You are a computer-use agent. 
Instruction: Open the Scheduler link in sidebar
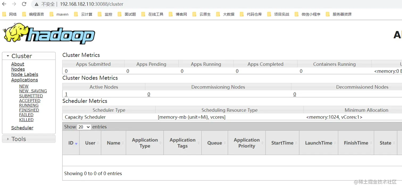pyautogui.click(x=22, y=128)
